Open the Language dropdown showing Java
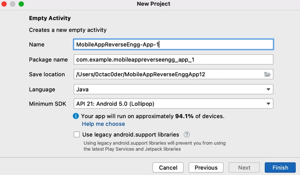 coord(173,89)
